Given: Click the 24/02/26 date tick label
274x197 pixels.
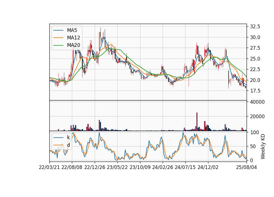Looking at the screenshot, I should [163, 167].
